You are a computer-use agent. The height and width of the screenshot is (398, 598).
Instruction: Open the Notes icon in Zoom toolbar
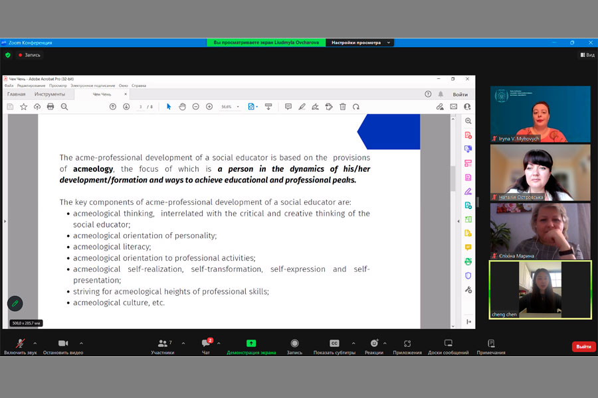491,344
